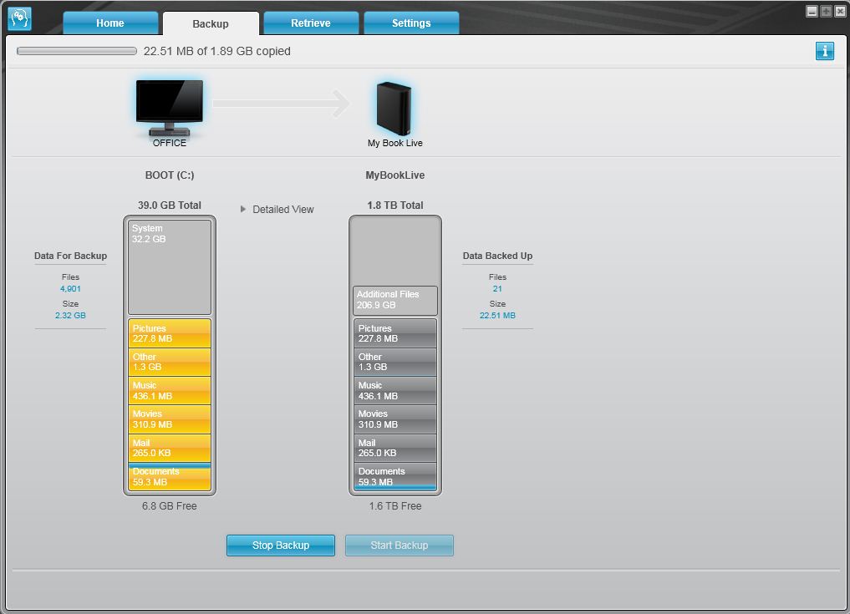Click the MyBookLive drive name label
Image resolution: width=850 pixels, height=614 pixels.
coord(395,175)
